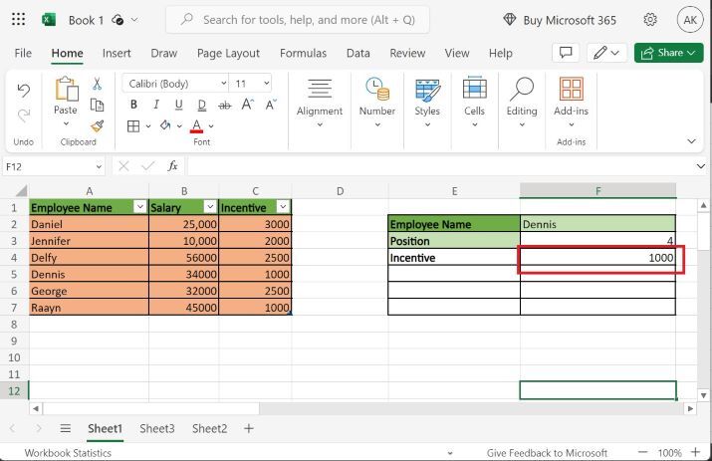Open the app launcher grid

(x=18, y=19)
